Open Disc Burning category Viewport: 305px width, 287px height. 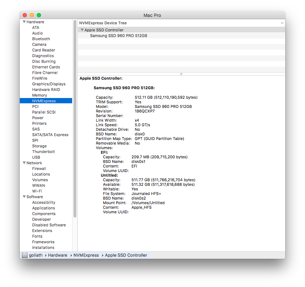(x=44, y=61)
